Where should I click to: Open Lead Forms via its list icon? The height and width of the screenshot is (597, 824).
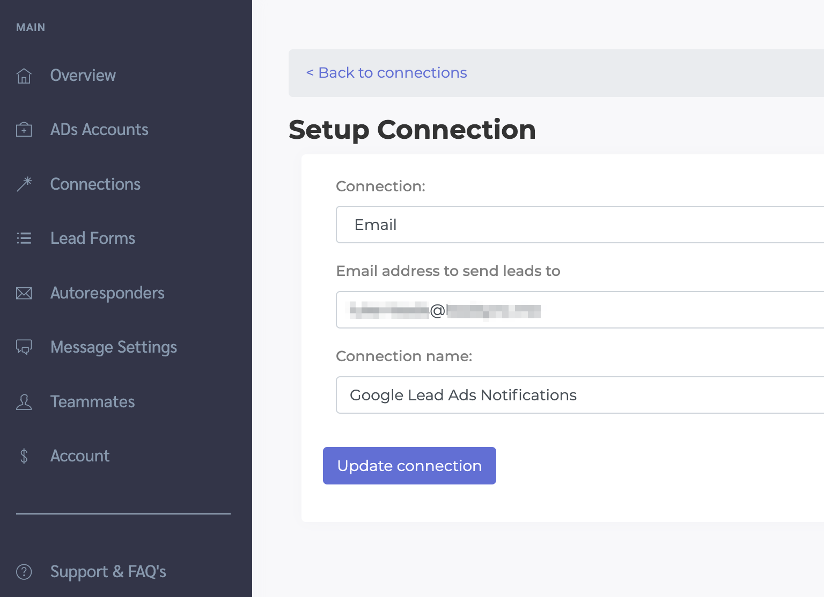24,238
